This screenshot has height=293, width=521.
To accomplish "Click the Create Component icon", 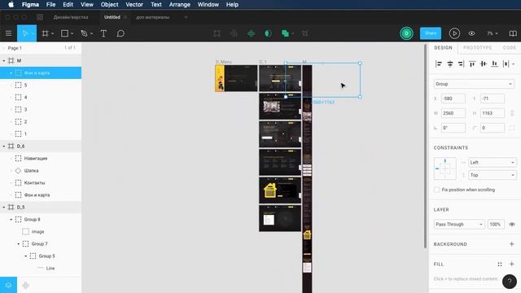I will [x=252, y=33].
